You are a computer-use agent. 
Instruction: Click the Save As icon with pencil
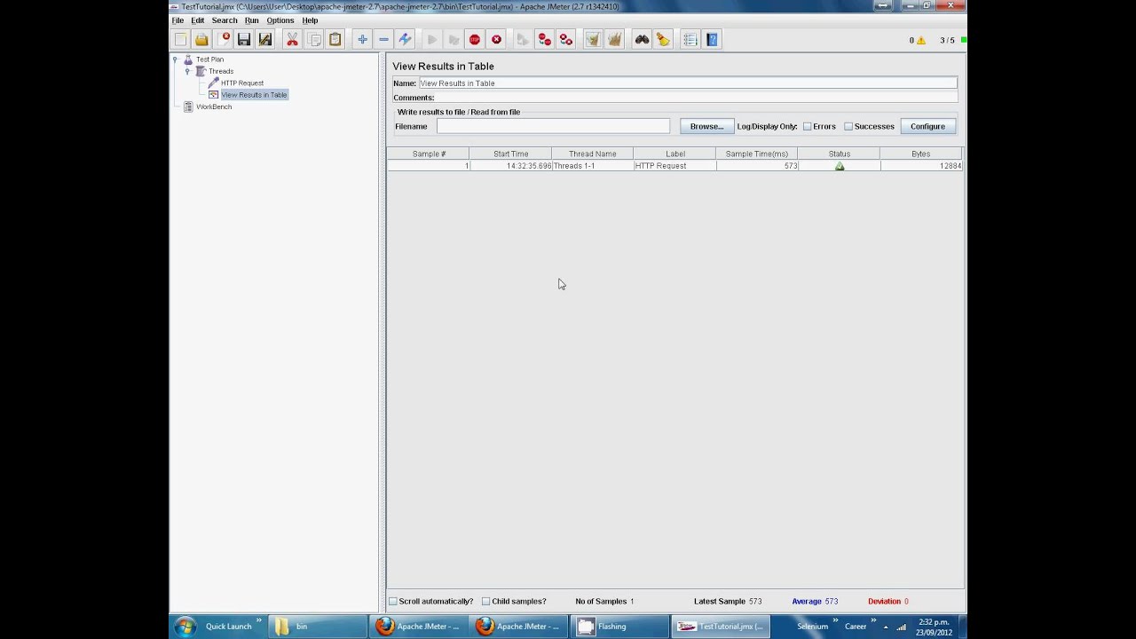tap(265, 40)
